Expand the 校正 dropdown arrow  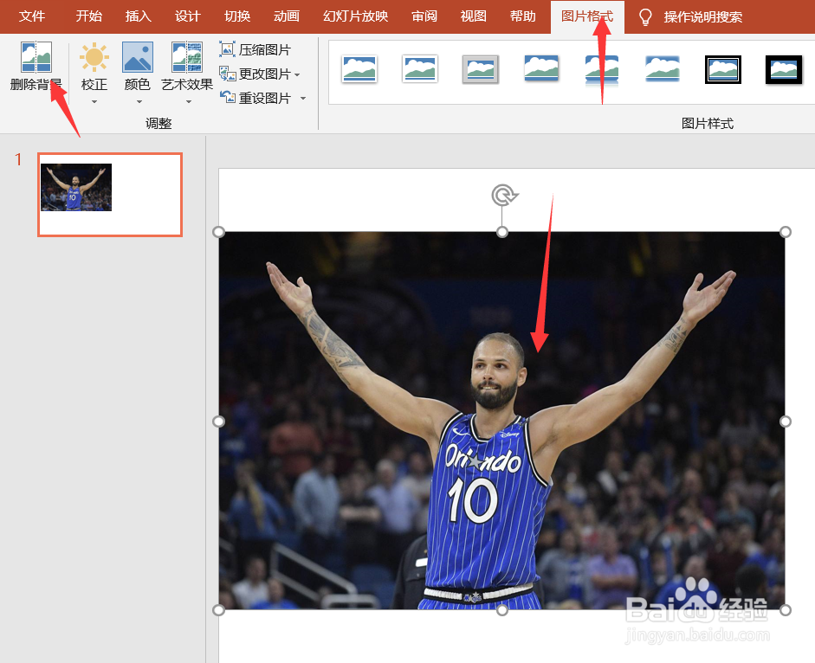click(94, 102)
